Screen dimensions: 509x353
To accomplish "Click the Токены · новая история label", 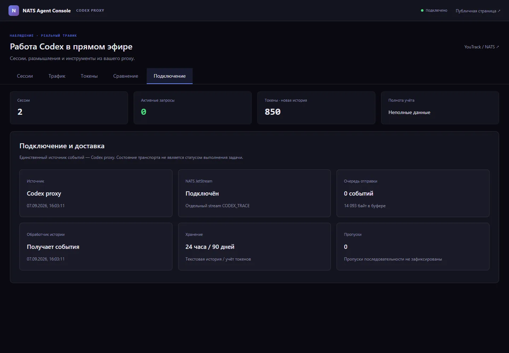I will point(286,100).
